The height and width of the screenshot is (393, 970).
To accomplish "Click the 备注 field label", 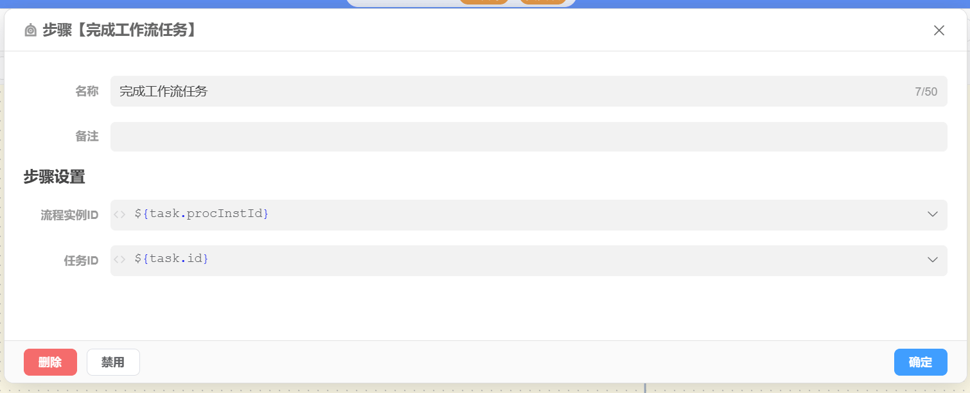I will click(x=87, y=137).
